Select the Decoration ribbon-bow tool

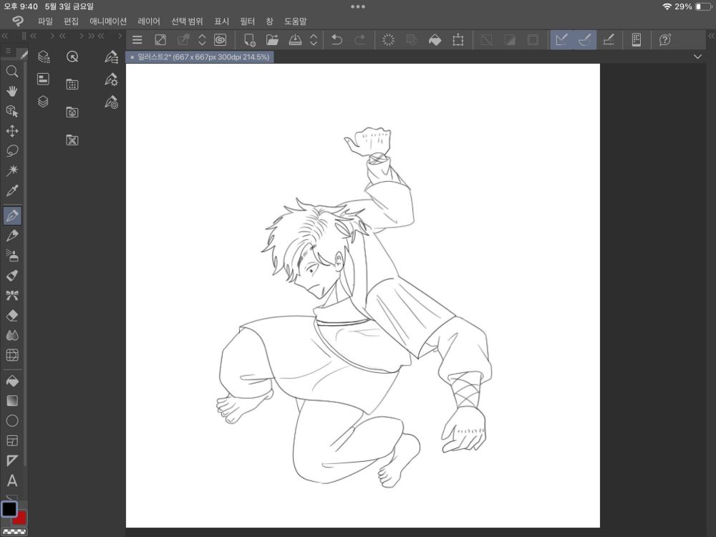coord(12,296)
